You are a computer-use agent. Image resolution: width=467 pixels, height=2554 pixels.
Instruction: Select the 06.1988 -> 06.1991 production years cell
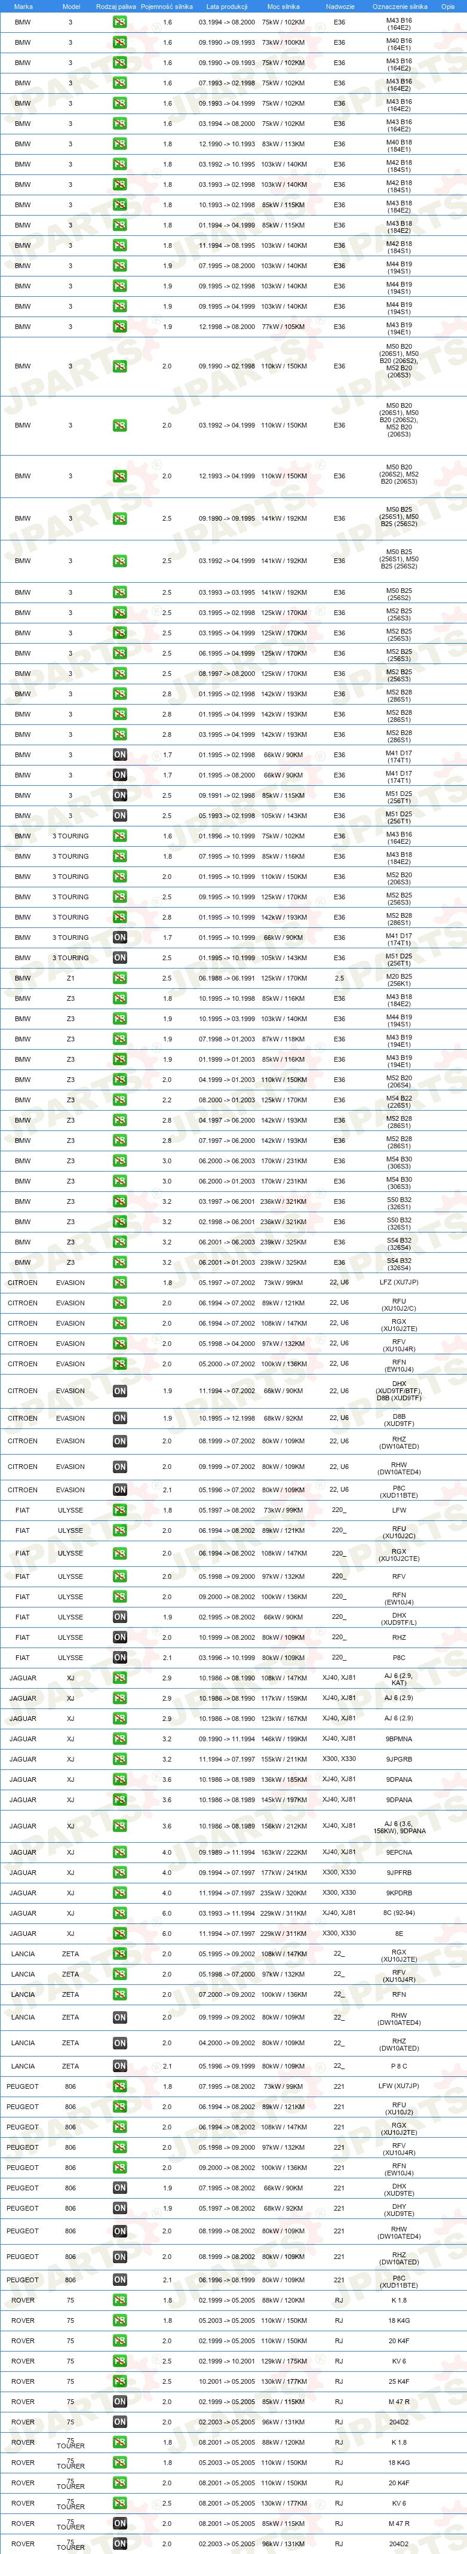[227, 978]
